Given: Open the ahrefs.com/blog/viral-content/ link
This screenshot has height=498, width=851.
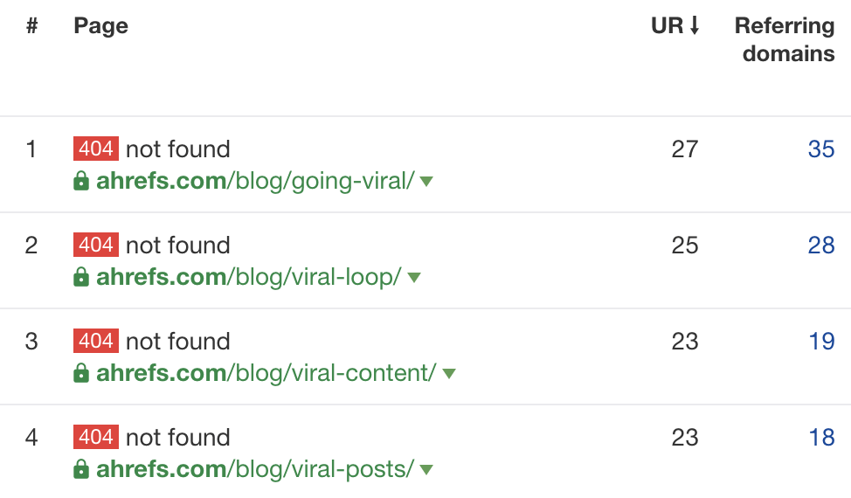Looking at the screenshot, I should click(x=266, y=374).
